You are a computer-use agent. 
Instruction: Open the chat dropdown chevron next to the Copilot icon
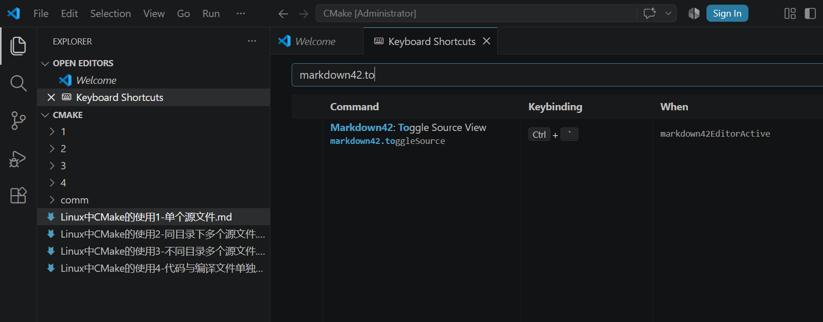[668, 13]
